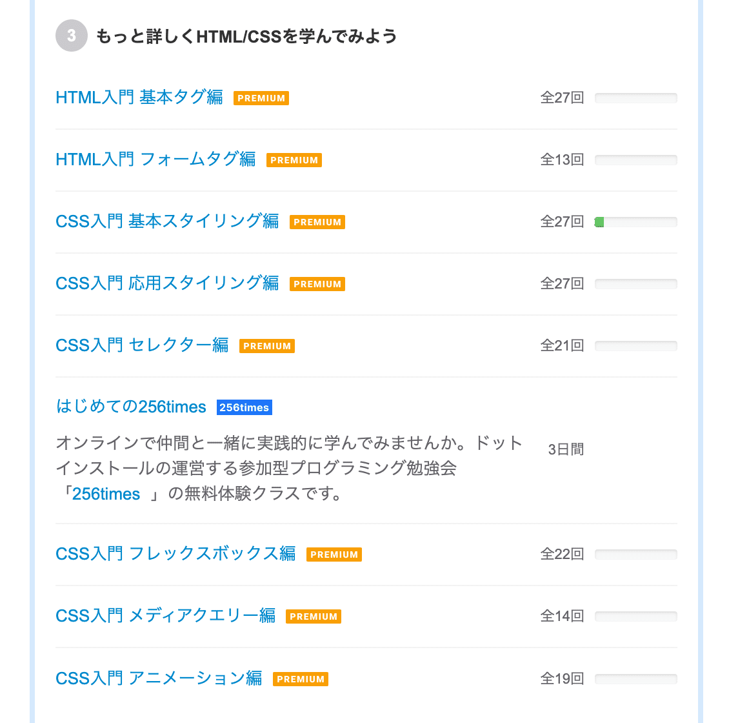Open CSS入門 セレクター編 course
729x723 pixels.
143,345
